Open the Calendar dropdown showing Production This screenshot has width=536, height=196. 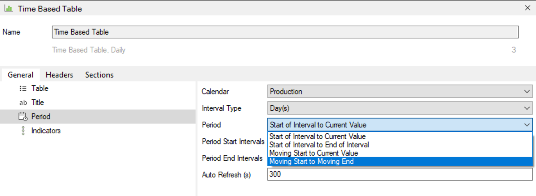coord(400,92)
